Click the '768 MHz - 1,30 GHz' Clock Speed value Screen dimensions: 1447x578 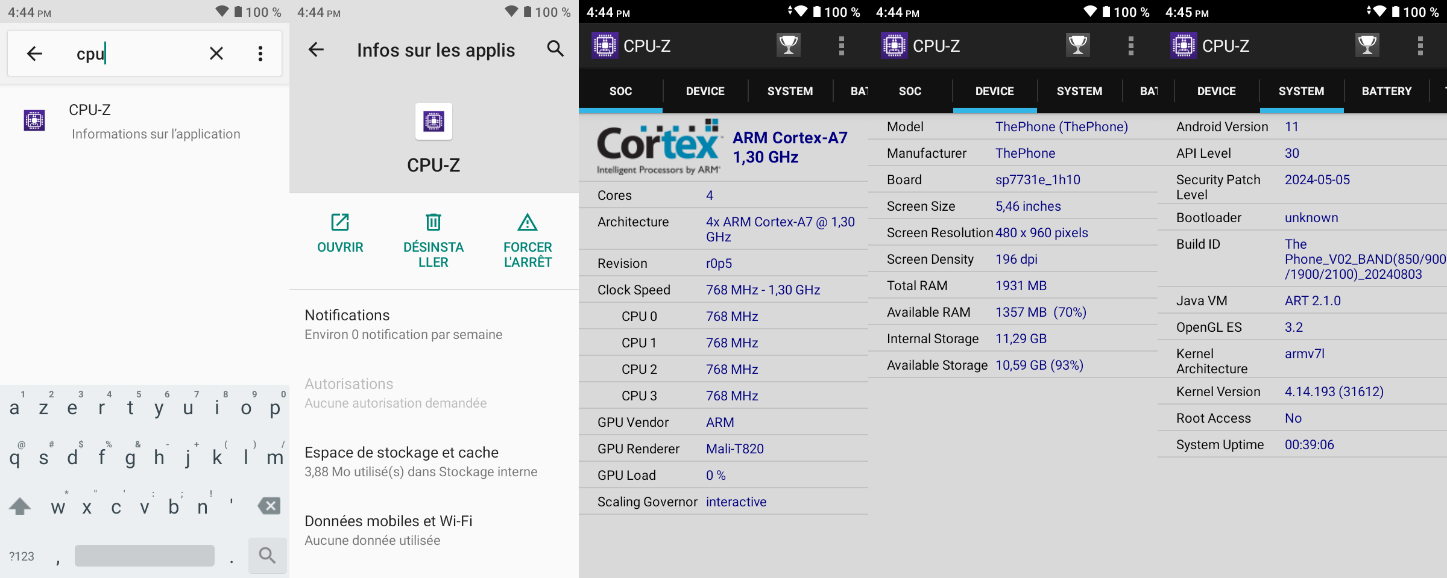(763, 290)
